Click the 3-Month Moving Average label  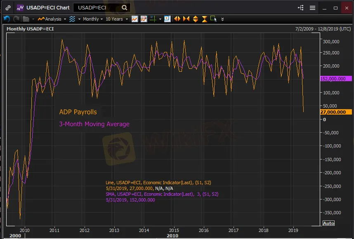[x=94, y=124]
